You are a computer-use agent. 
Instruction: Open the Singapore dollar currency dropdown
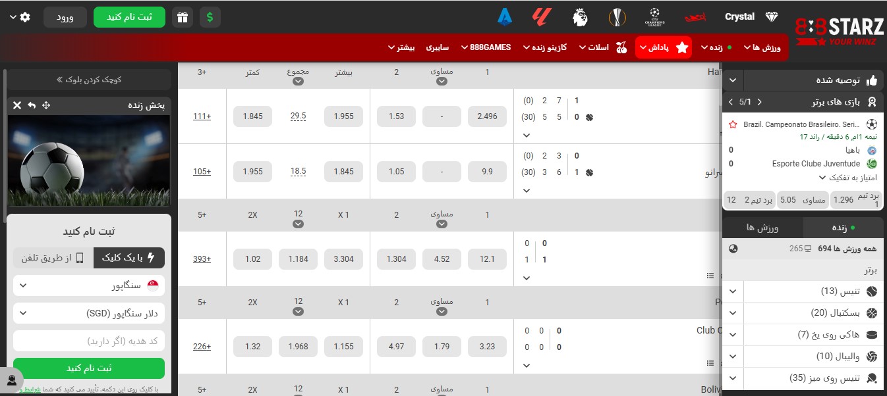89,314
